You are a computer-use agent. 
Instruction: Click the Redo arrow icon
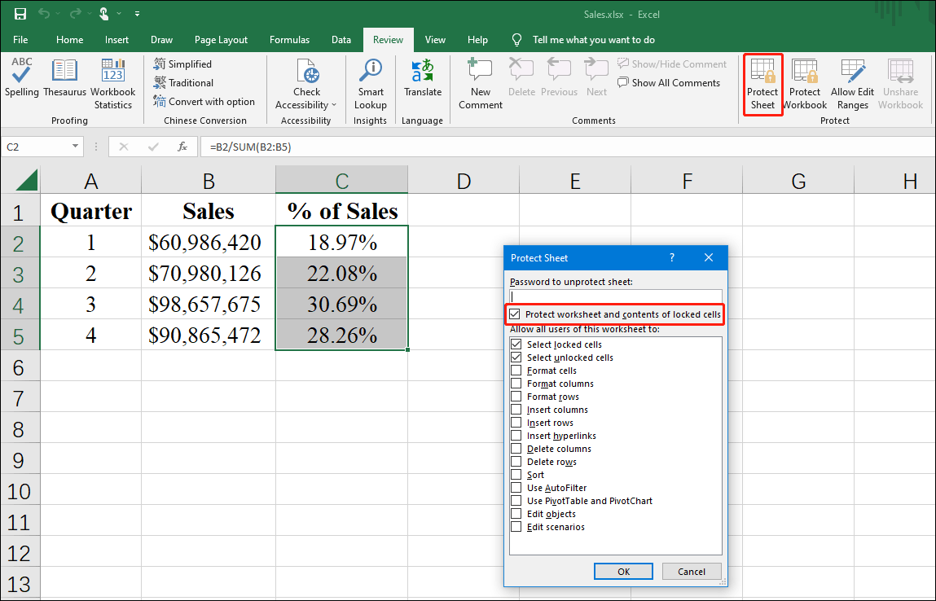[75, 13]
